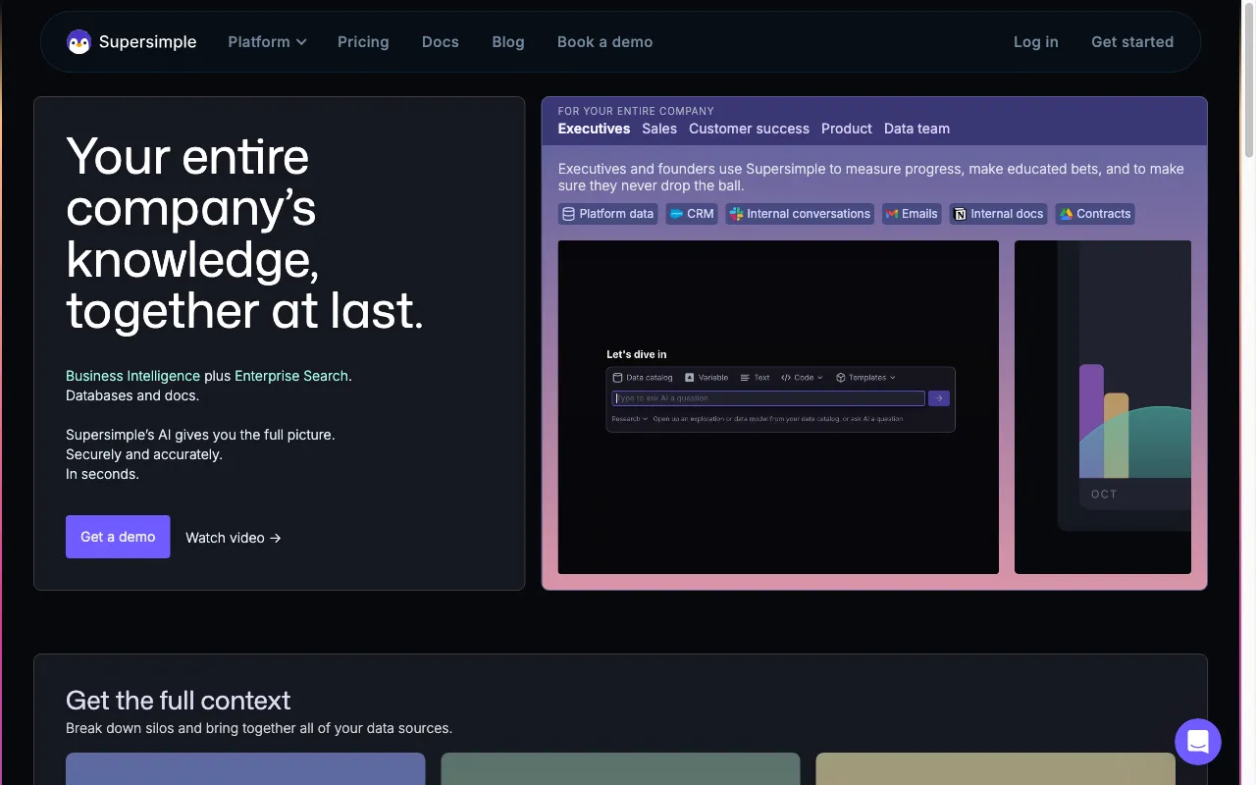Expand the Templates dropdown in demo

coord(865,378)
